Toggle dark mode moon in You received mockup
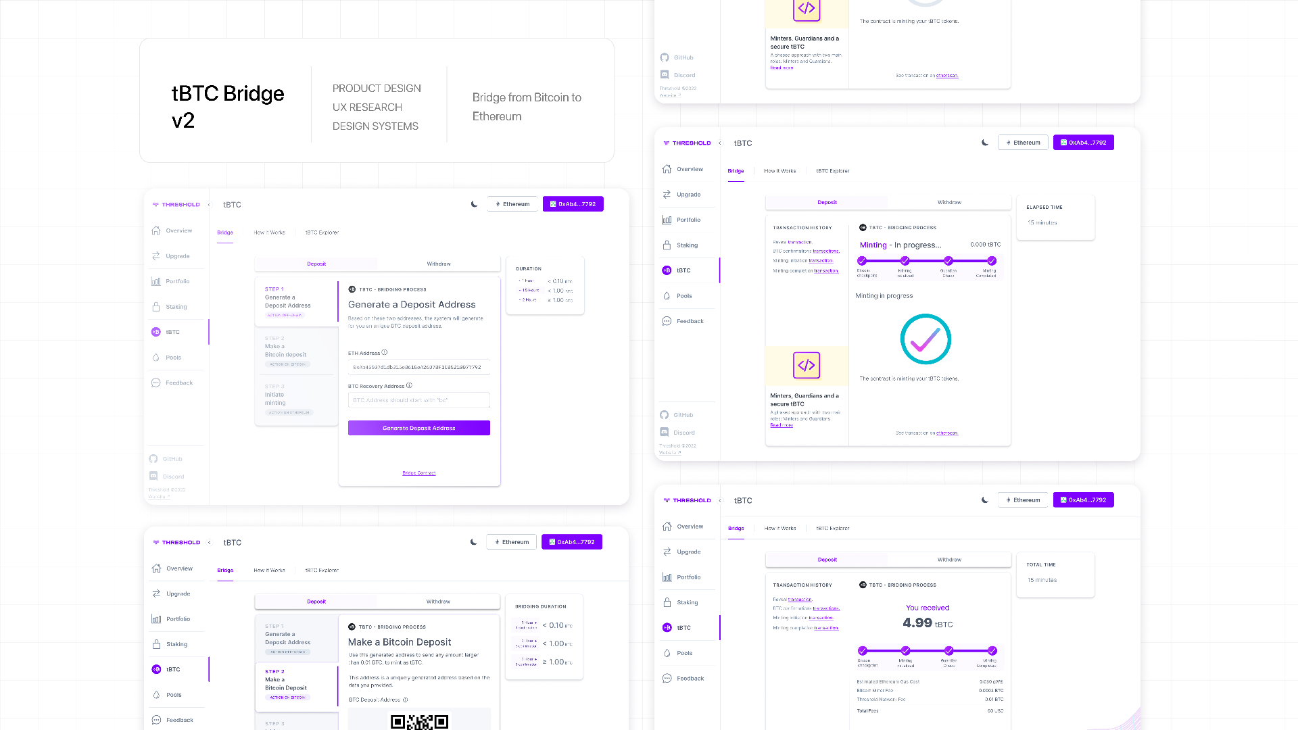The height and width of the screenshot is (730, 1298). click(985, 500)
